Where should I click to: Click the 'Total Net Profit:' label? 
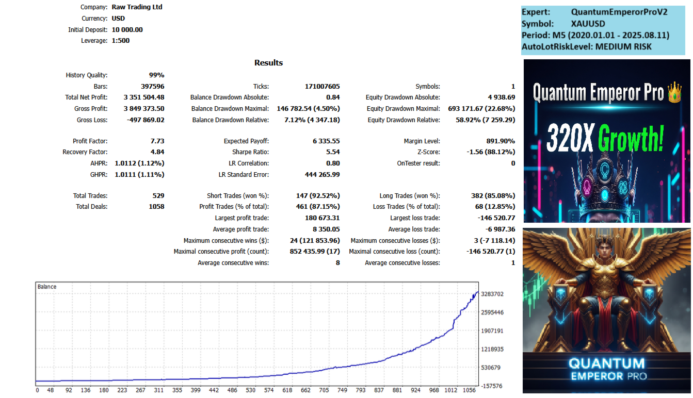86,97
